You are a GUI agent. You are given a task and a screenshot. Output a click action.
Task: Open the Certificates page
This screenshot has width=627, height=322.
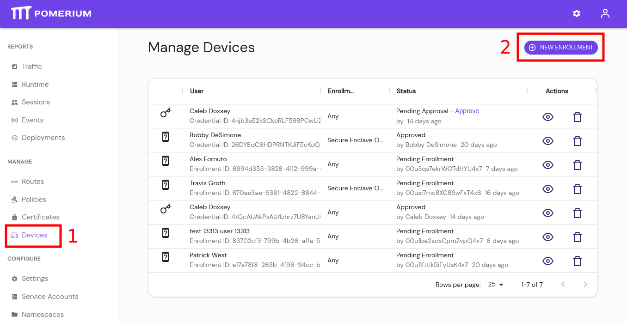(41, 217)
